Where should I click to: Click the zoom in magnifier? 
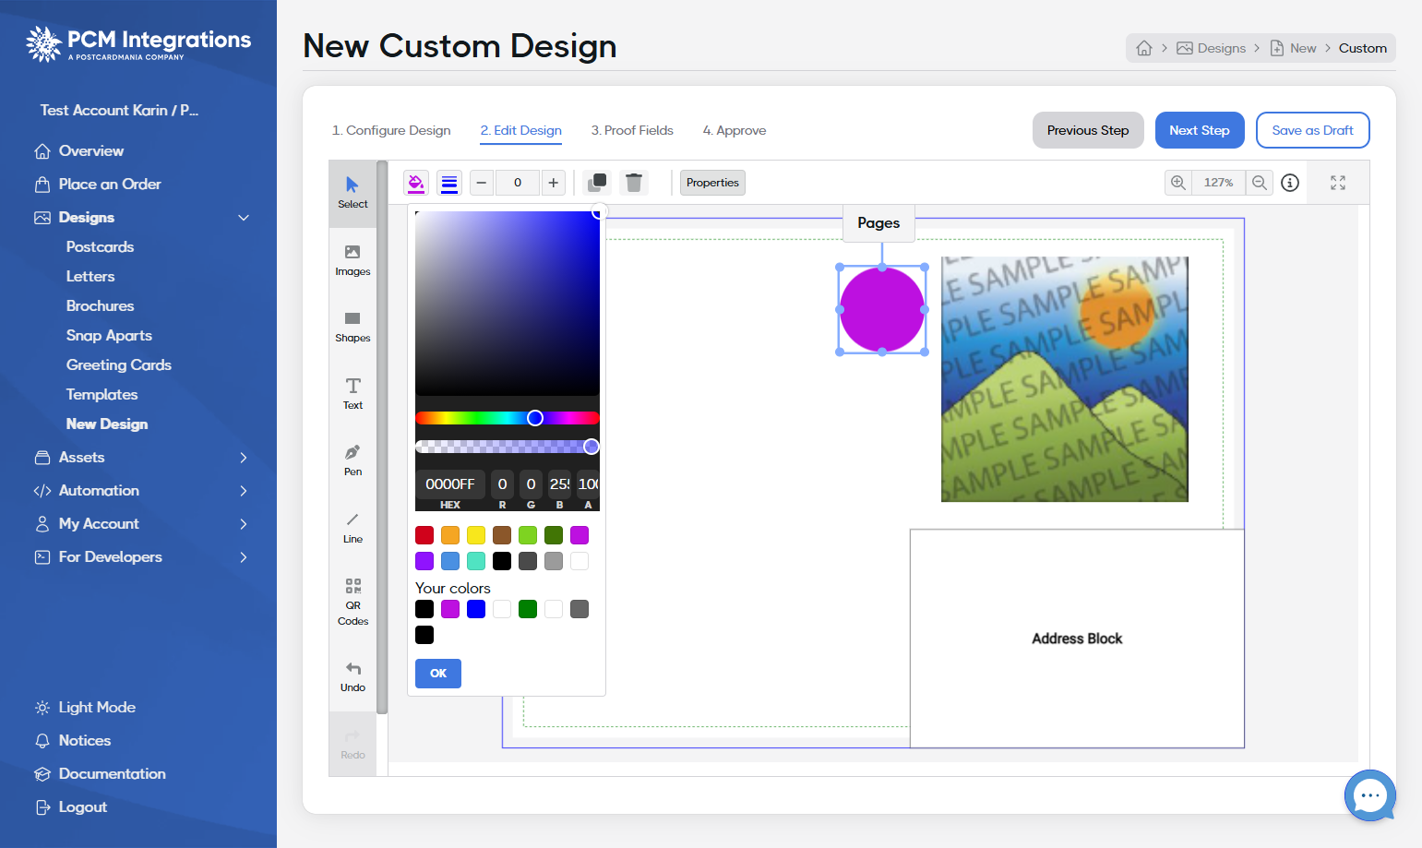click(x=1178, y=183)
